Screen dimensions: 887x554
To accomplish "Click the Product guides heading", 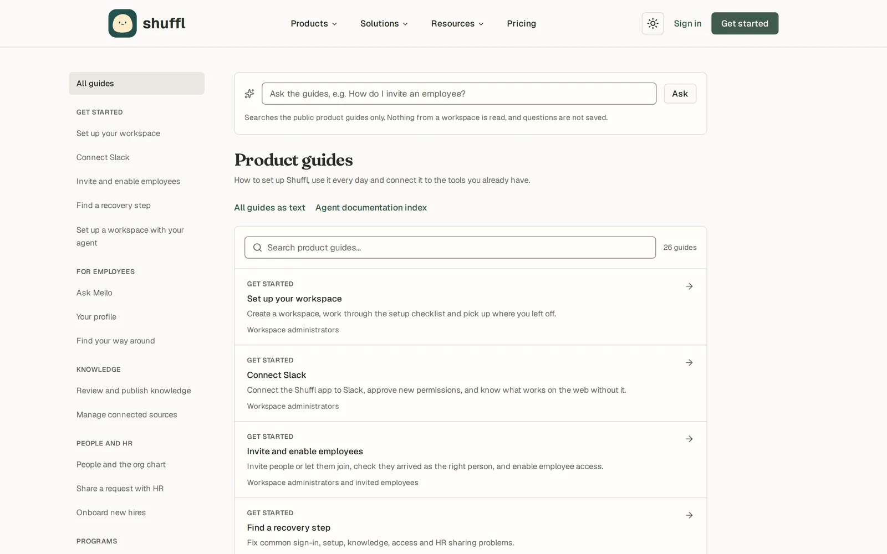I will pos(293,160).
